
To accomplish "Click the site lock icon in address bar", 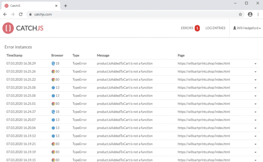I will pyautogui.click(x=30, y=14).
